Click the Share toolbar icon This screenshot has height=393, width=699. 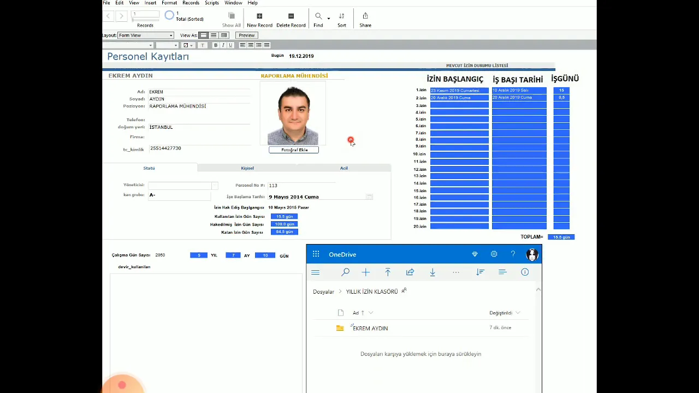365,16
